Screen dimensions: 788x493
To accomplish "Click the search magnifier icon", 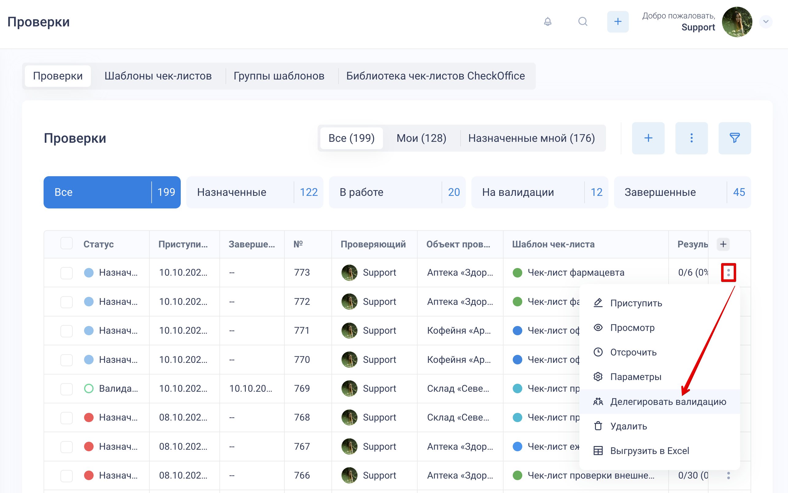I will click(x=583, y=21).
